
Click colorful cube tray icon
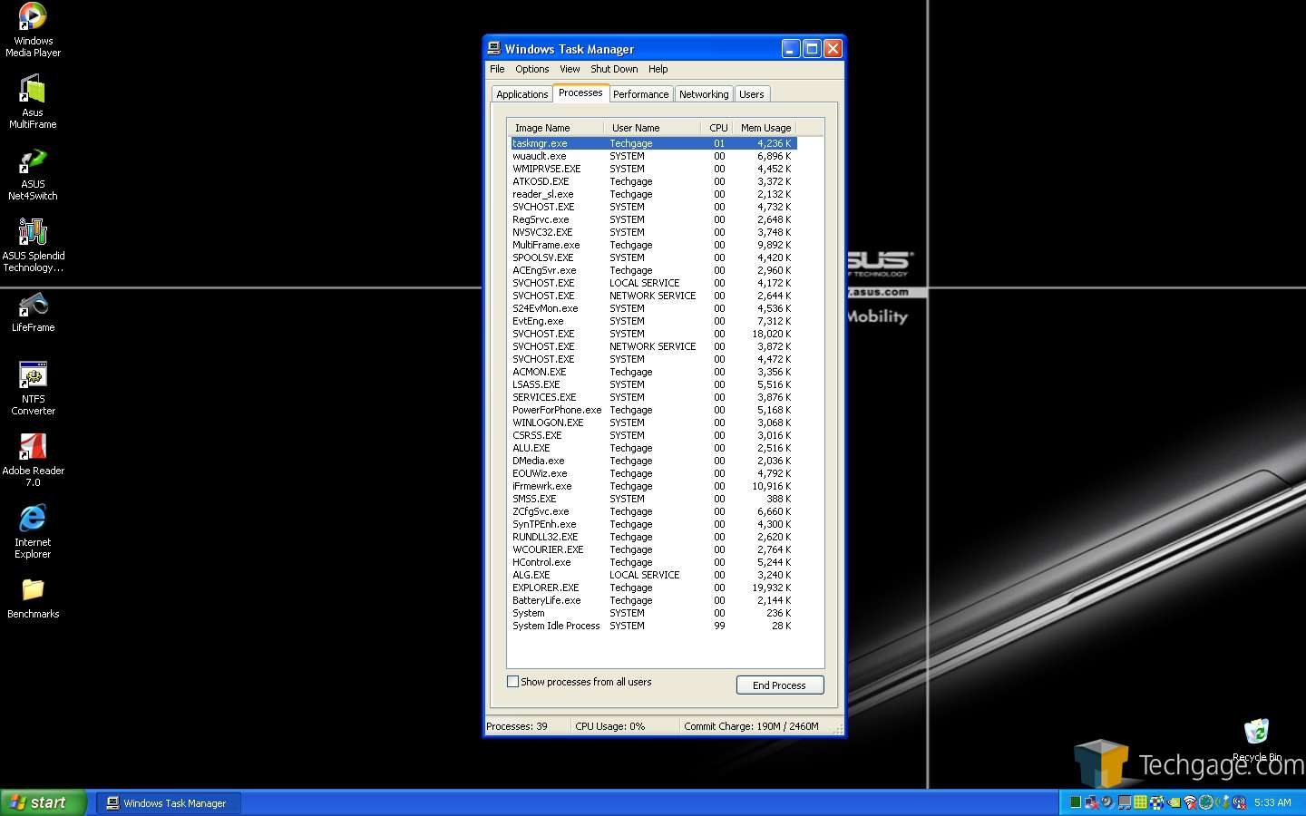coord(1156,801)
